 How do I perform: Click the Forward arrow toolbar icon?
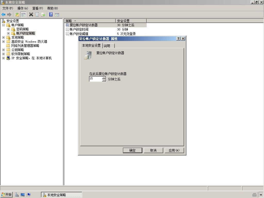click(9, 15)
